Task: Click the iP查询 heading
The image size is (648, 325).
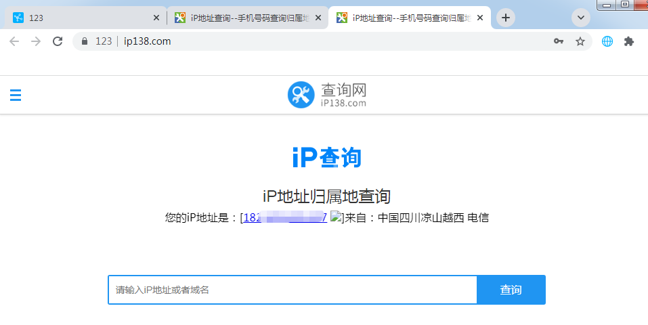Action: coord(326,158)
